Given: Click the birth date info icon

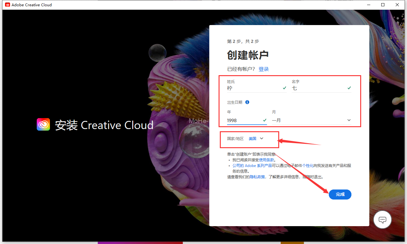Looking at the screenshot, I should coord(247,102).
